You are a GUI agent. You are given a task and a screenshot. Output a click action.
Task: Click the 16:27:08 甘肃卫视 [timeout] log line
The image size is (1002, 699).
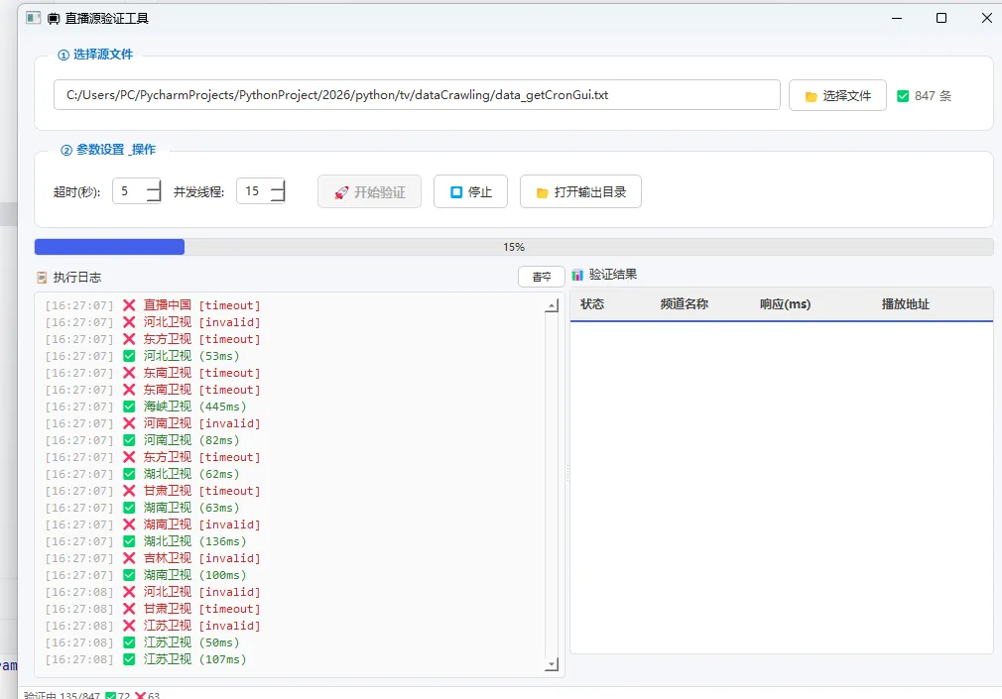coord(153,608)
